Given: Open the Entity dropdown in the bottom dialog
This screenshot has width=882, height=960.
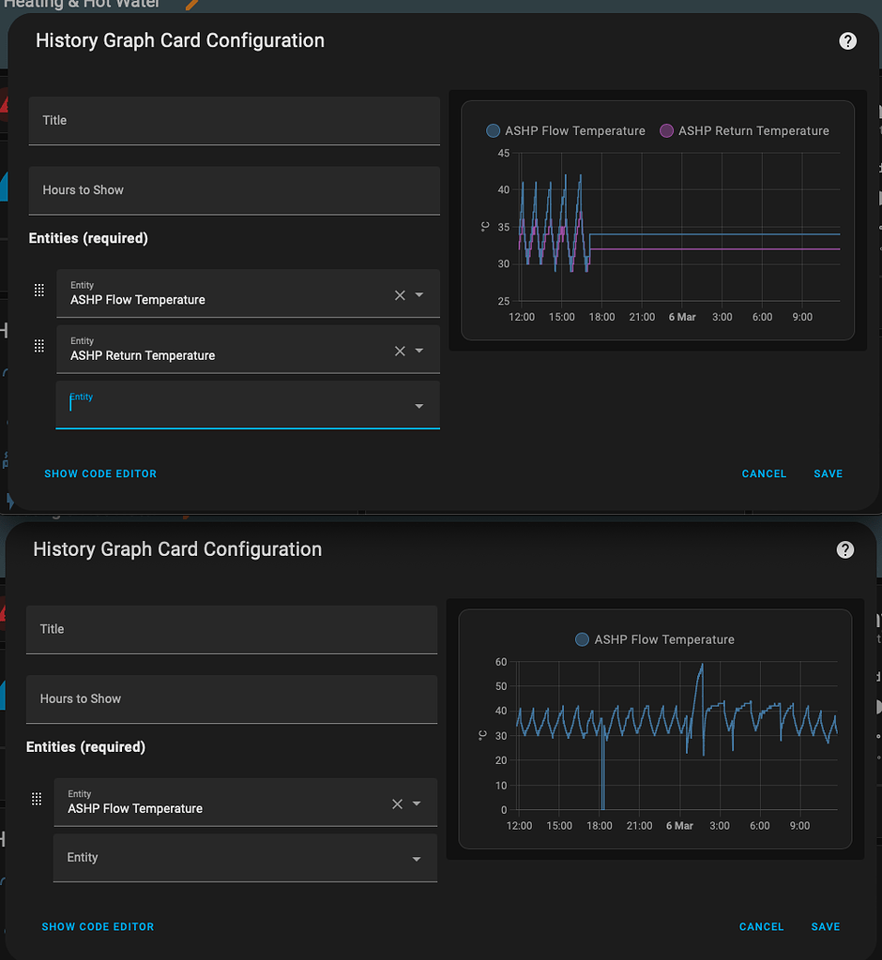Looking at the screenshot, I should (x=416, y=858).
